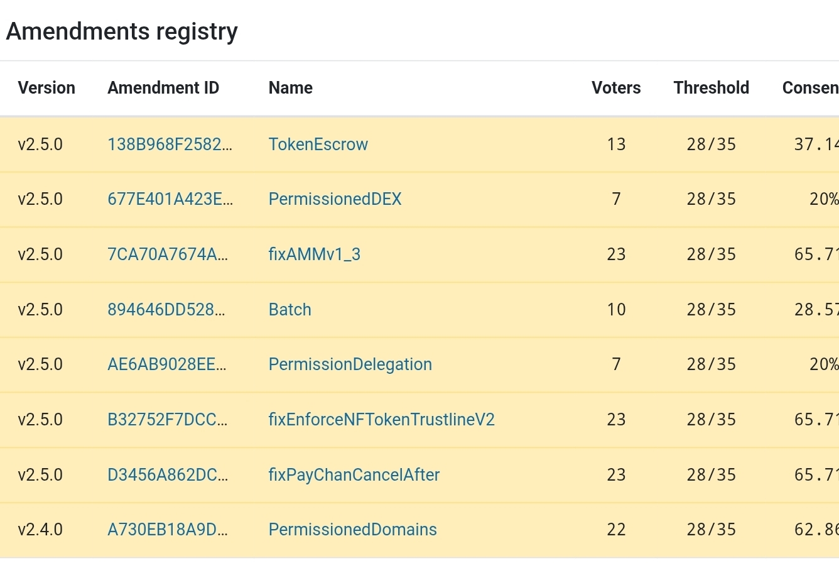The image size is (839, 568).
Task: Click threshold 28/35 in TokenEscrow row
Action: click(x=712, y=145)
